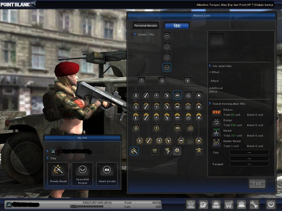The width and height of the screenshot is (282, 211).
Task: Select the single-chevron pistol title icon
Action: point(167,106)
